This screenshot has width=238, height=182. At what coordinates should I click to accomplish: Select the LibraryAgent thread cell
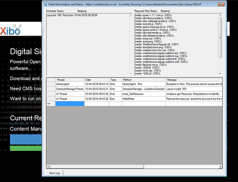[x=70, y=84]
